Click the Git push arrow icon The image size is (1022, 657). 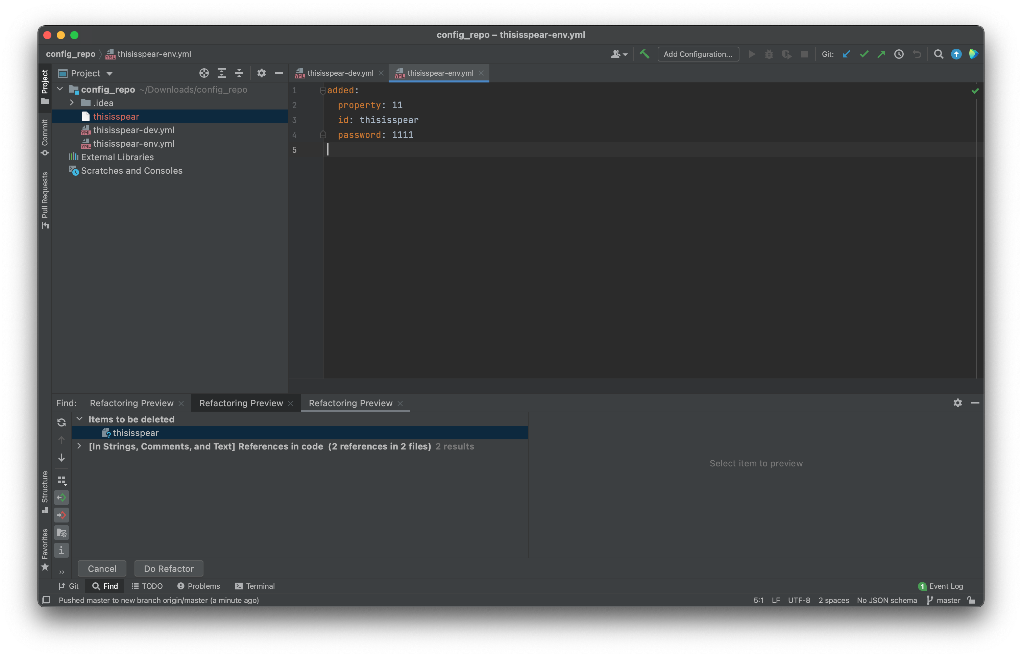[x=881, y=54]
